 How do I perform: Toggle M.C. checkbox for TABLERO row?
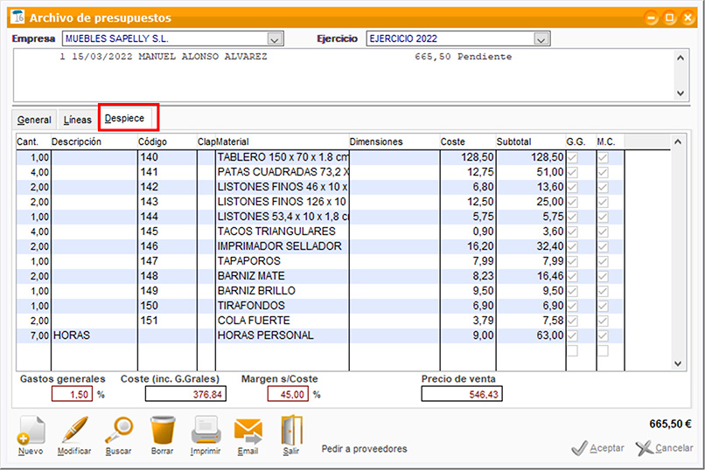(603, 157)
